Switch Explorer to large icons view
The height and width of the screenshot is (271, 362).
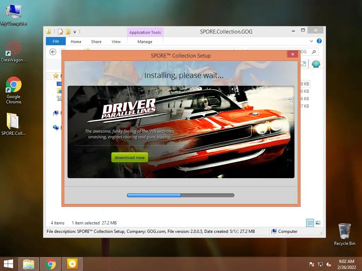[x=318, y=223]
